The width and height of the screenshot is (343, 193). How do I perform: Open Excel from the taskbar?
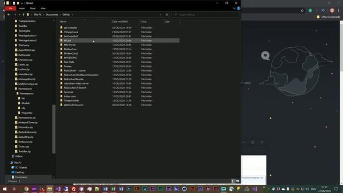[x=113, y=189]
